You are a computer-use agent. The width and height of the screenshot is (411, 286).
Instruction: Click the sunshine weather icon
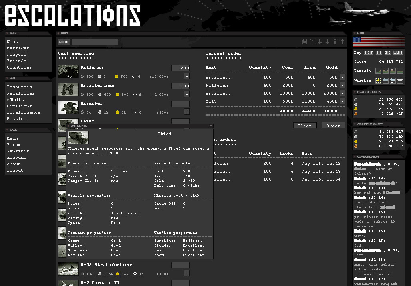click(379, 81)
